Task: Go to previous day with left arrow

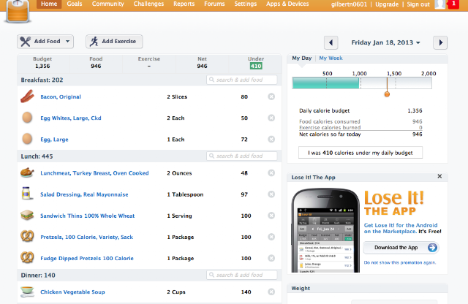Action: (331, 42)
